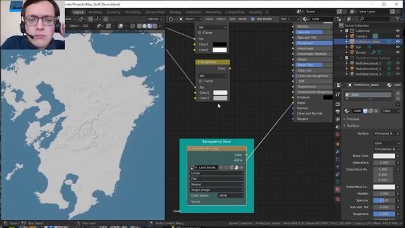405x228 pixels.
Task: Open the Particles properties tab icon
Action: point(337,159)
